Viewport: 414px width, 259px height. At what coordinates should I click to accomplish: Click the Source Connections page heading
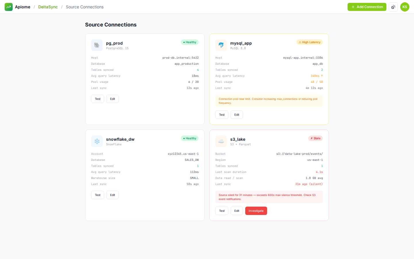pos(111,25)
